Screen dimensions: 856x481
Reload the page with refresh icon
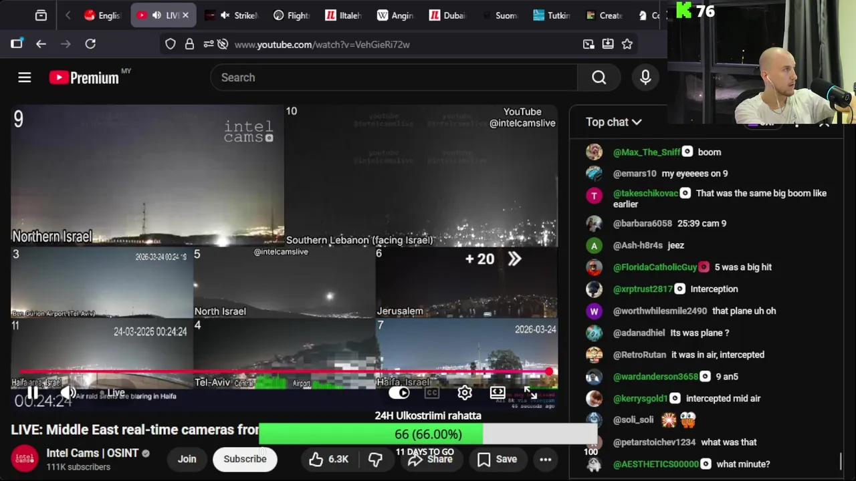(x=90, y=44)
